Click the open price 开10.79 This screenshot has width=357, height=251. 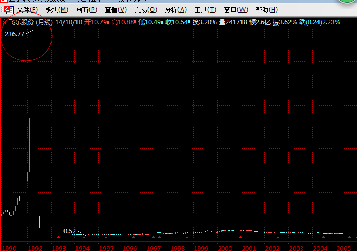pyautogui.click(x=97, y=22)
